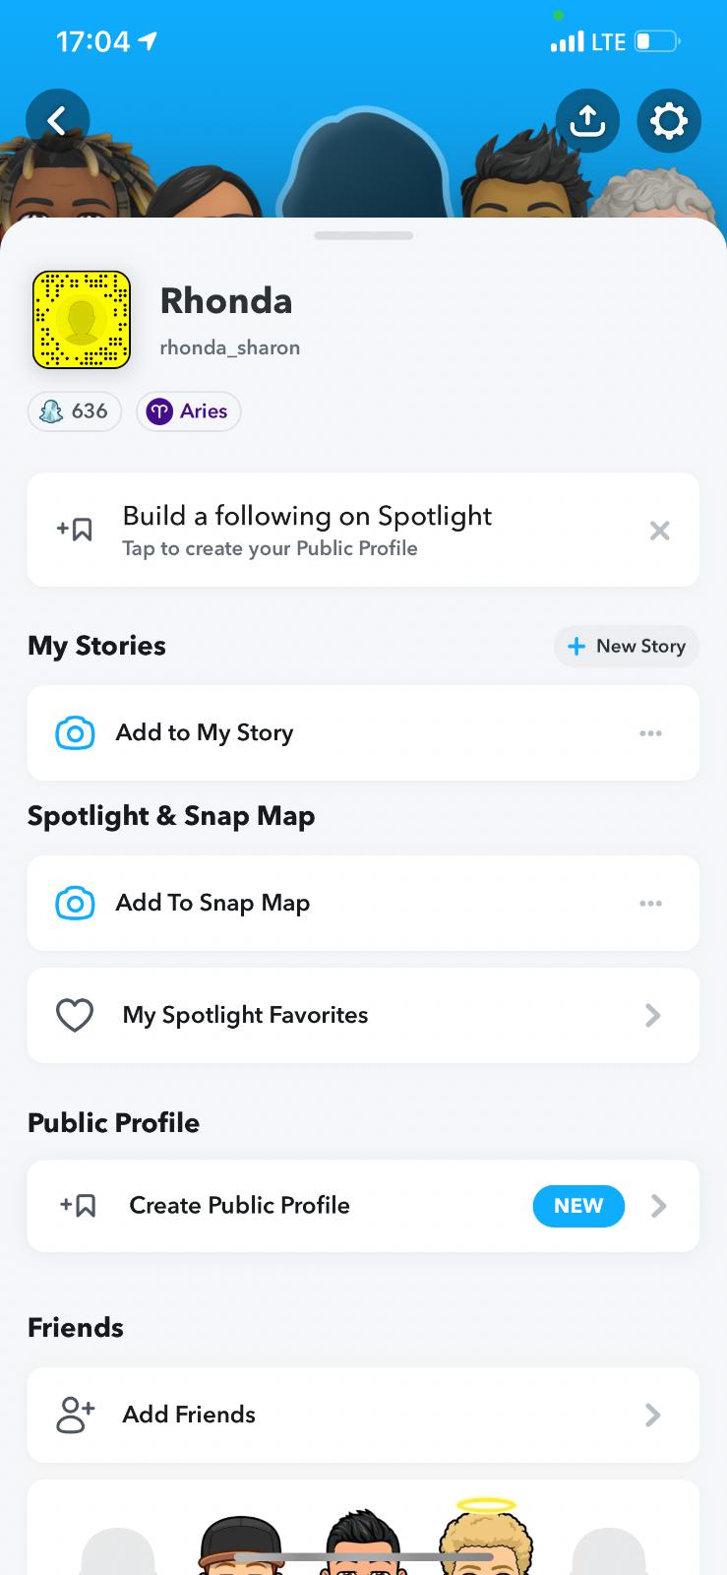The width and height of the screenshot is (727, 1575).
Task: Tap camera icon beside Add to My Story
Action: coord(76,733)
